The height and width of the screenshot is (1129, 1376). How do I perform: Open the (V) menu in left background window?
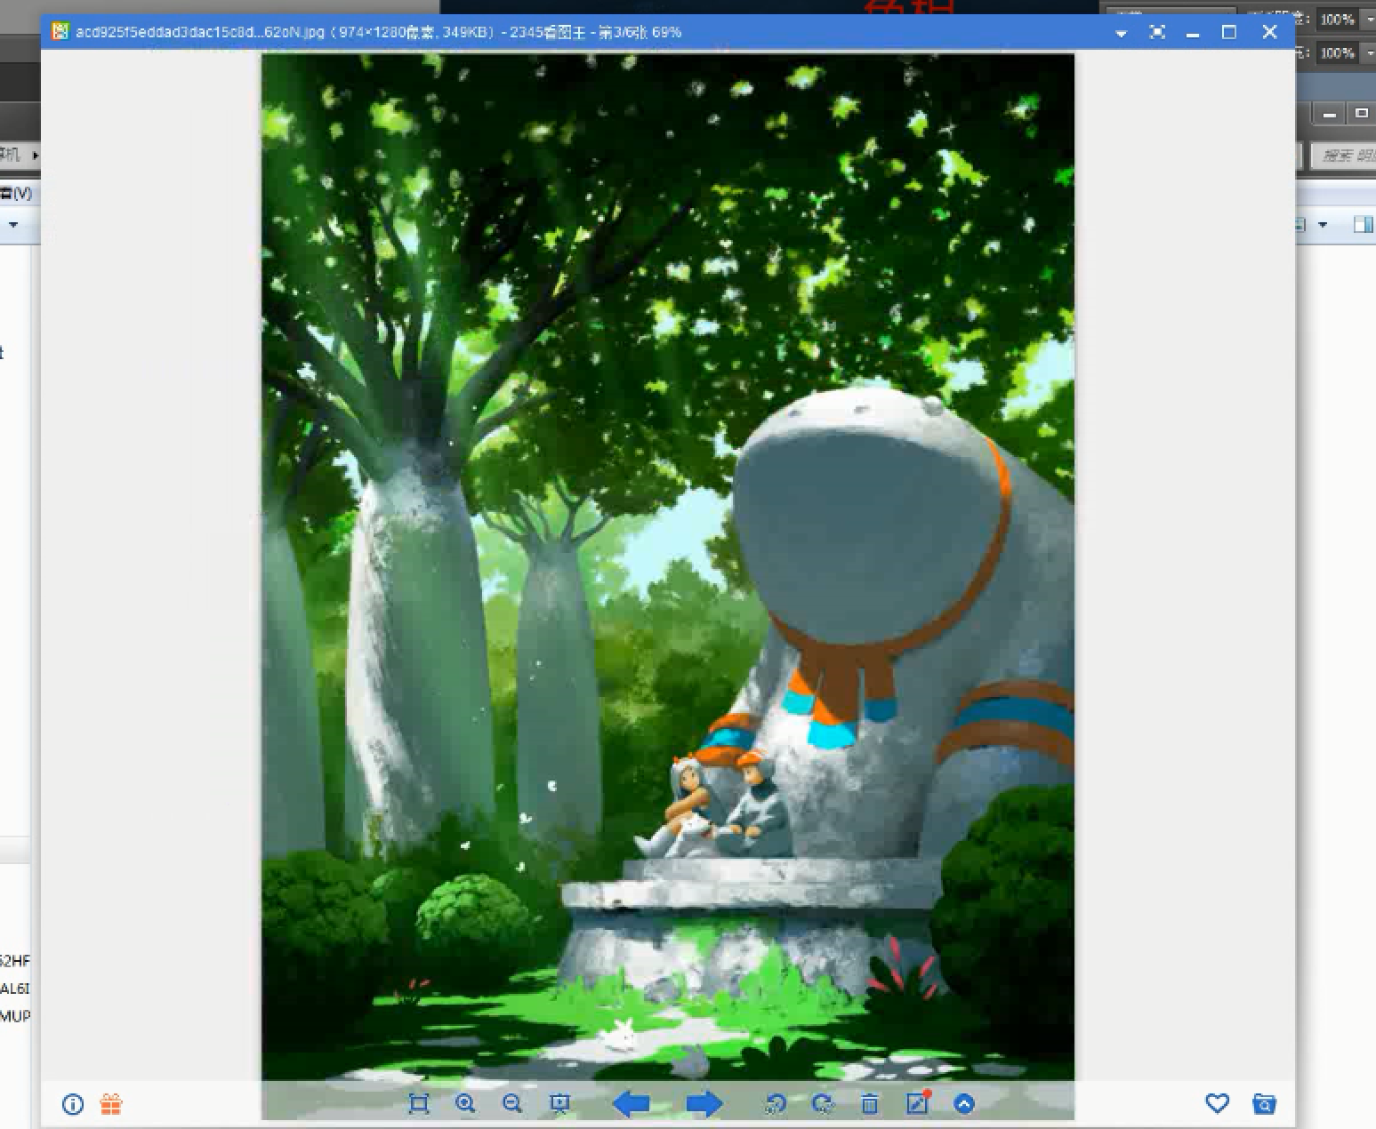[x=16, y=193]
